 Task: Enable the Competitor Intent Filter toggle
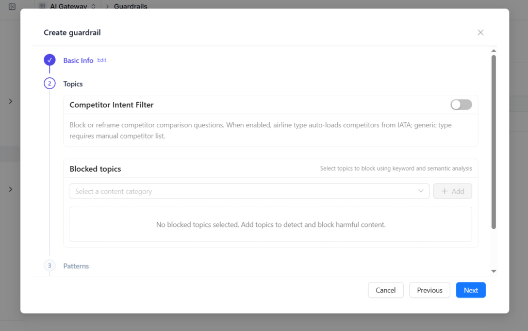[461, 104]
